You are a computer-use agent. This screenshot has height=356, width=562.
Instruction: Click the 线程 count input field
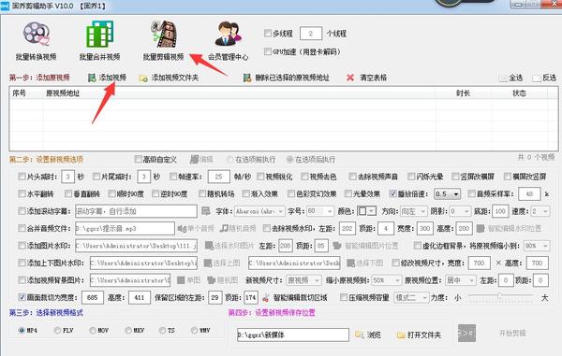pyautogui.click(x=310, y=34)
